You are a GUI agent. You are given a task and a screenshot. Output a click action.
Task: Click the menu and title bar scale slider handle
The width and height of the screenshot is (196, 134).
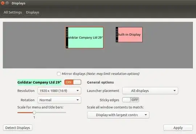(34, 112)
